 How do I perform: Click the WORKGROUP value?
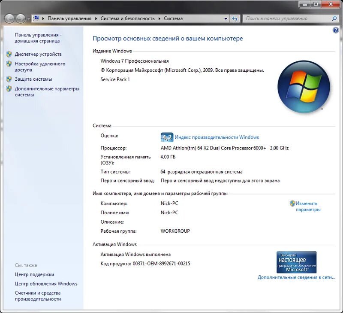click(175, 231)
